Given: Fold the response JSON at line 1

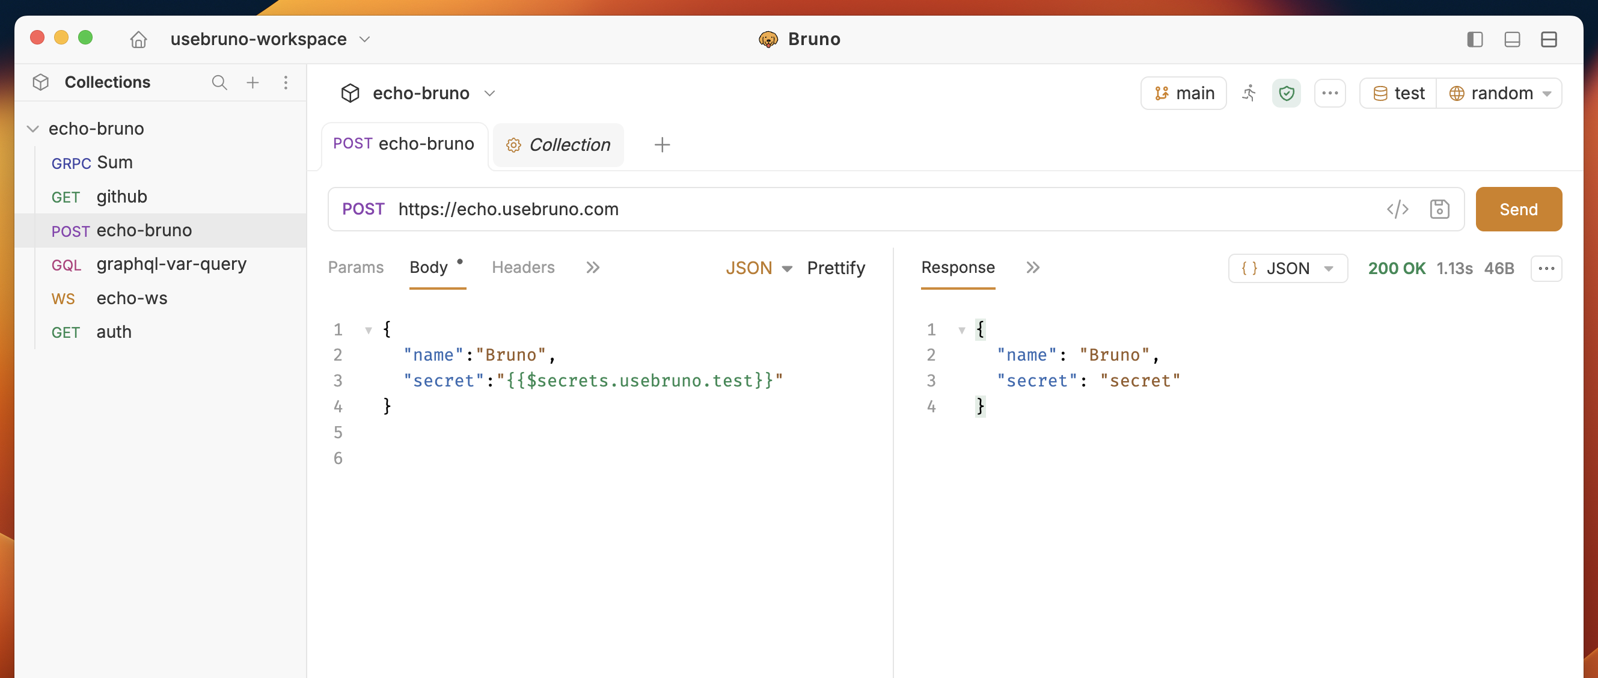Looking at the screenshot, I should pyautogui.click(x=961, y=330).
